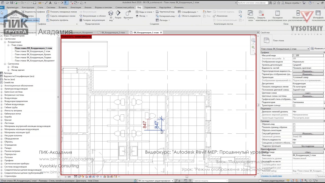Viewport: 325px width, 183px height.
Task: Open the Копировать вид dropdown
Action: tap(166, 16)
